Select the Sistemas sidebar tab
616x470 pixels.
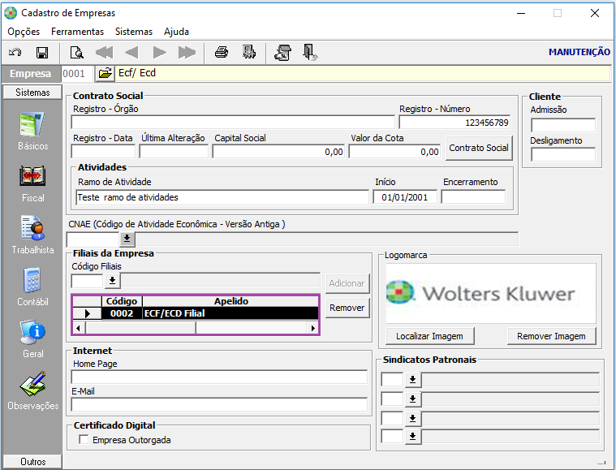[x=32, y=93]
